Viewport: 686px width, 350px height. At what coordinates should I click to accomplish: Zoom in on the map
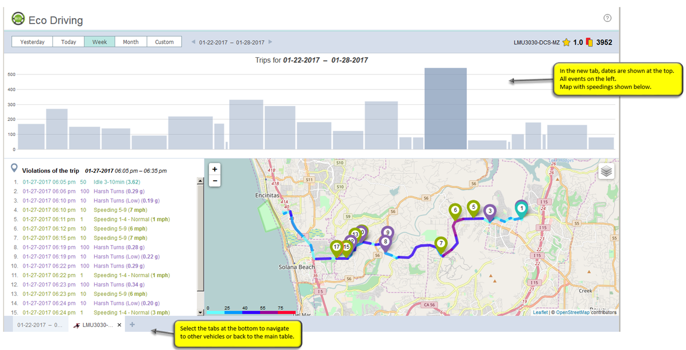[214, 169]
